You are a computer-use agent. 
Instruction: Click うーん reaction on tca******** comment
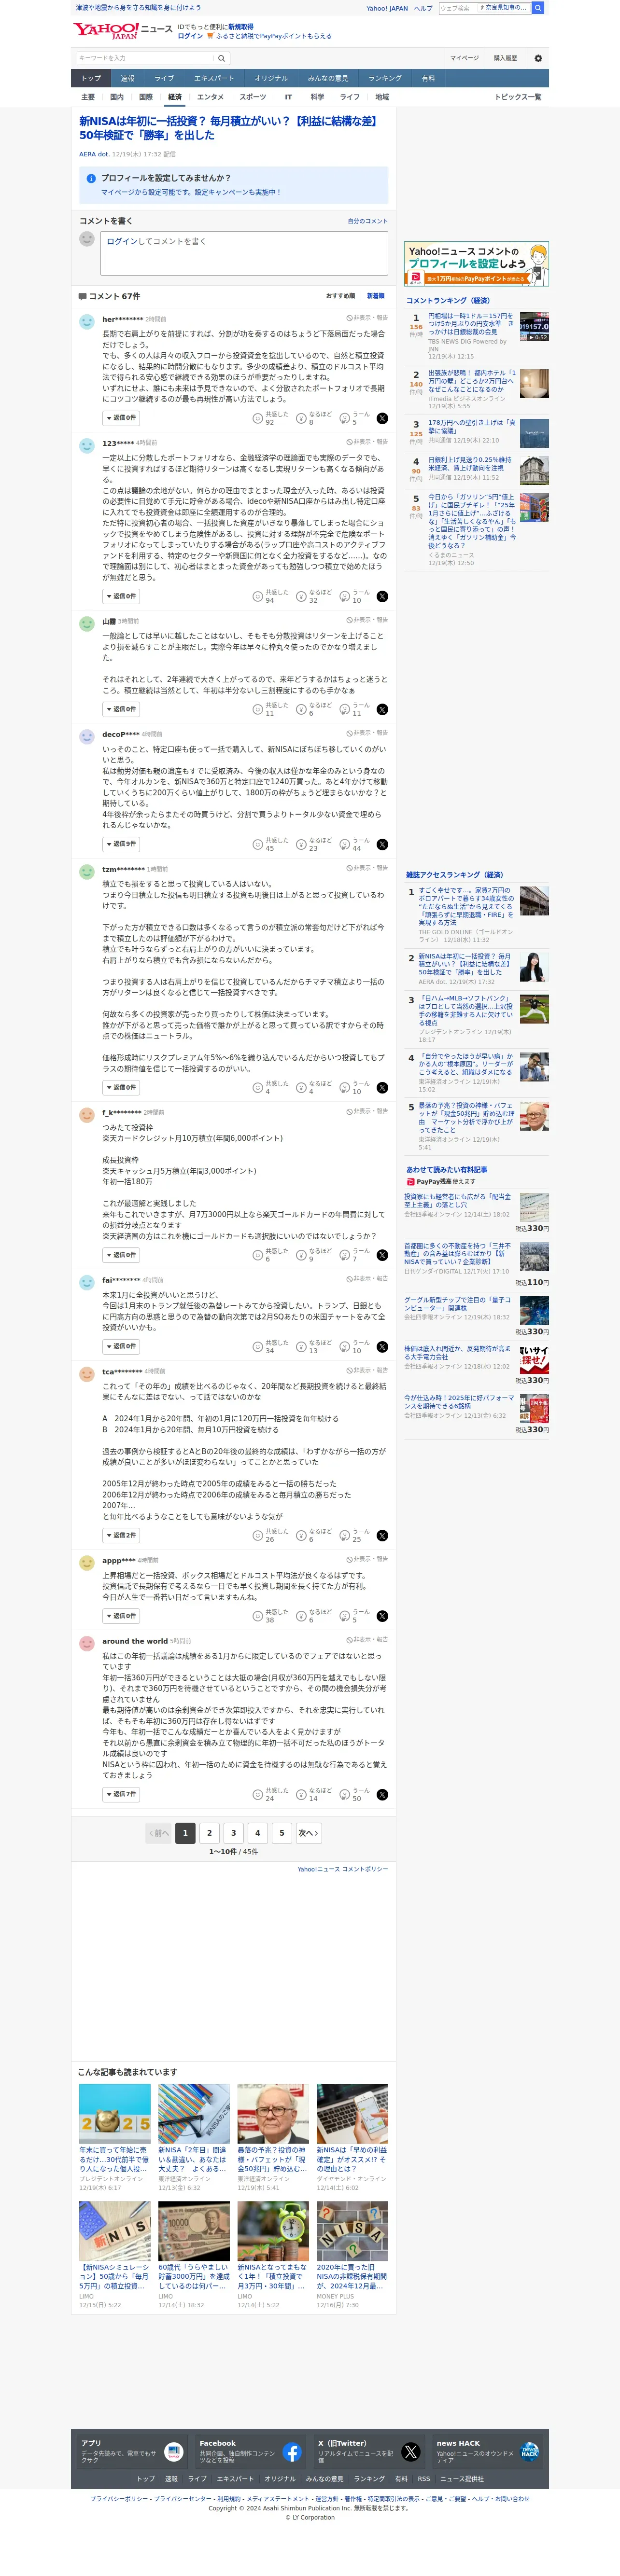coord(355,1535)
